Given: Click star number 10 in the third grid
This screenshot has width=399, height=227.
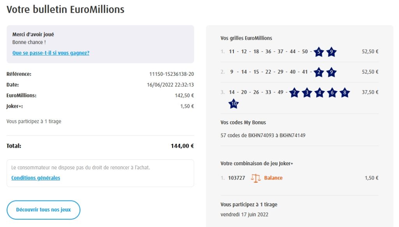Looking at the screenshot, I should 234,104.
